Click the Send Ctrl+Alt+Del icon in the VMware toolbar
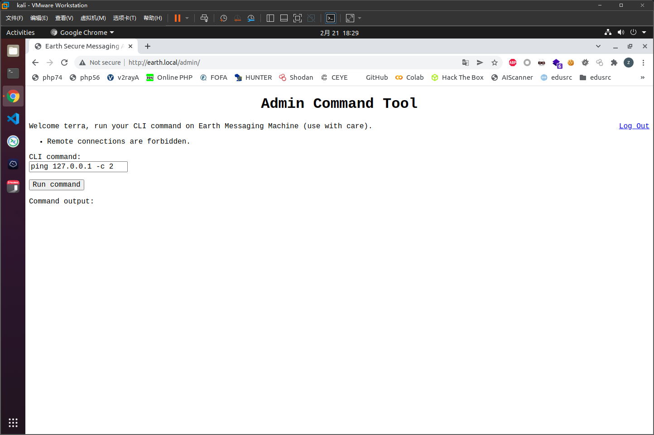Viewport: 654px width, 435px height. click(x=204, y=18)
